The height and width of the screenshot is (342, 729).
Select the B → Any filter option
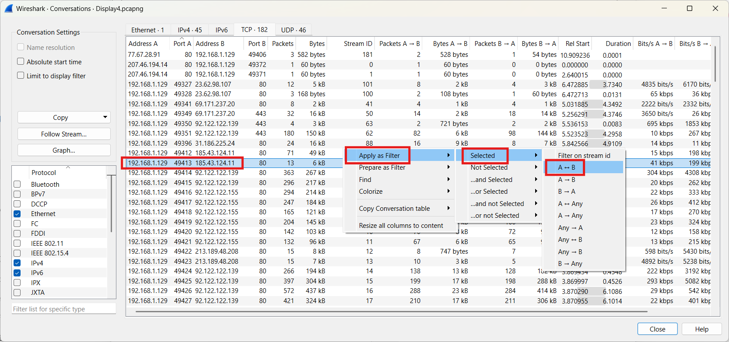584,263
